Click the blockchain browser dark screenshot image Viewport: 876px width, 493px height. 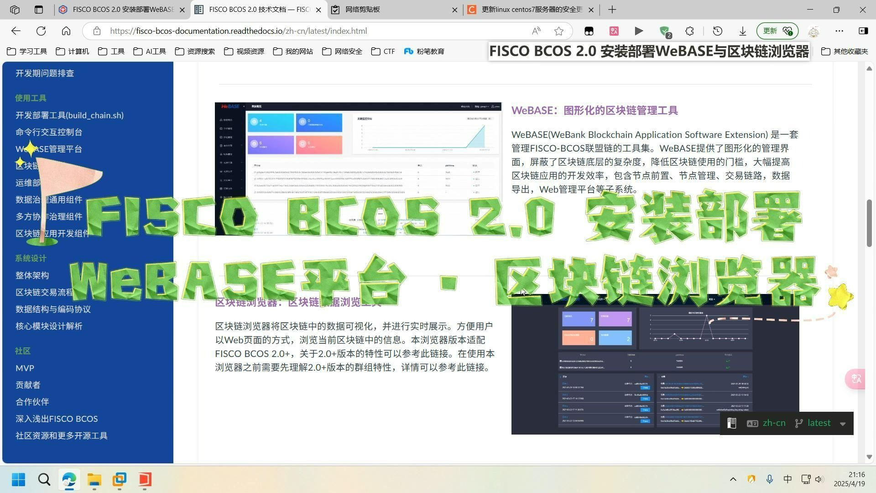[655, 364]
